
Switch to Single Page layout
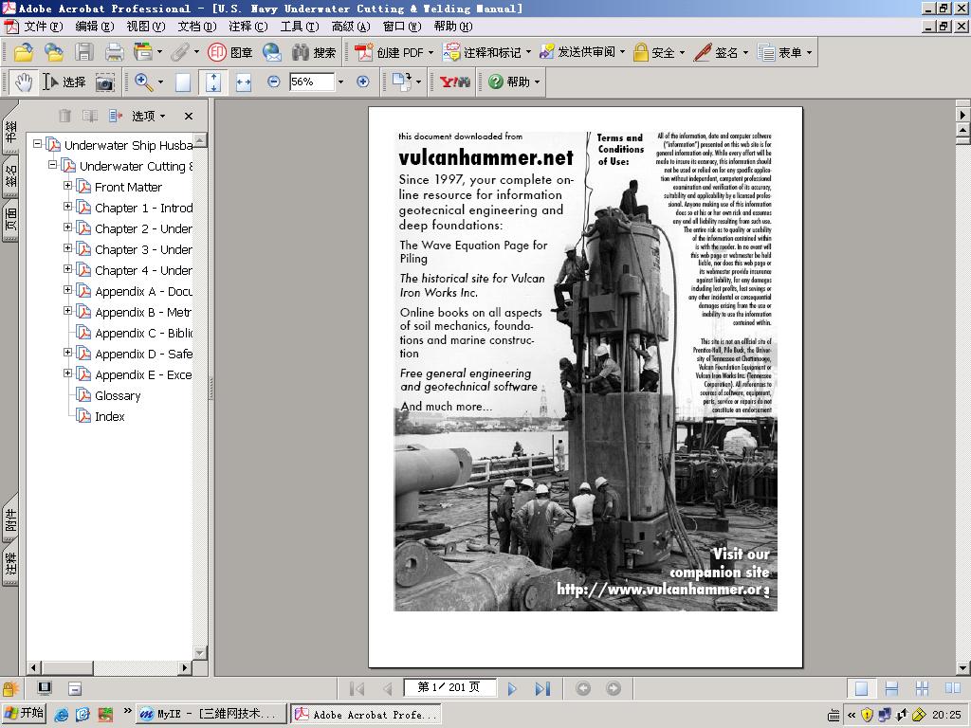tap(861, 688)
